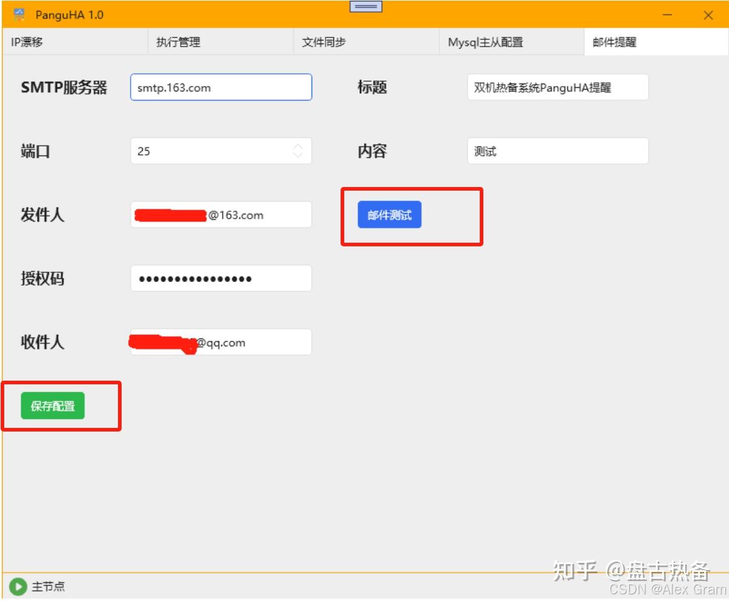The image size is (729, 601).
Task: Close the PanguHA window
Action: click(x=708, y=15)
